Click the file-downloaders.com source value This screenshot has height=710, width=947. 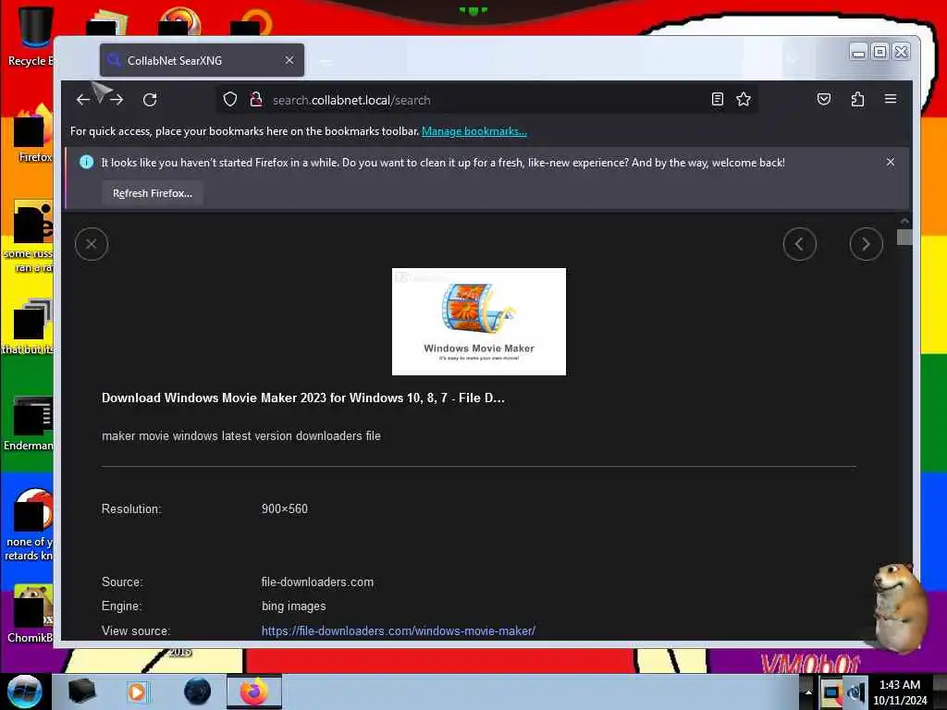click(x=317, y=582)
